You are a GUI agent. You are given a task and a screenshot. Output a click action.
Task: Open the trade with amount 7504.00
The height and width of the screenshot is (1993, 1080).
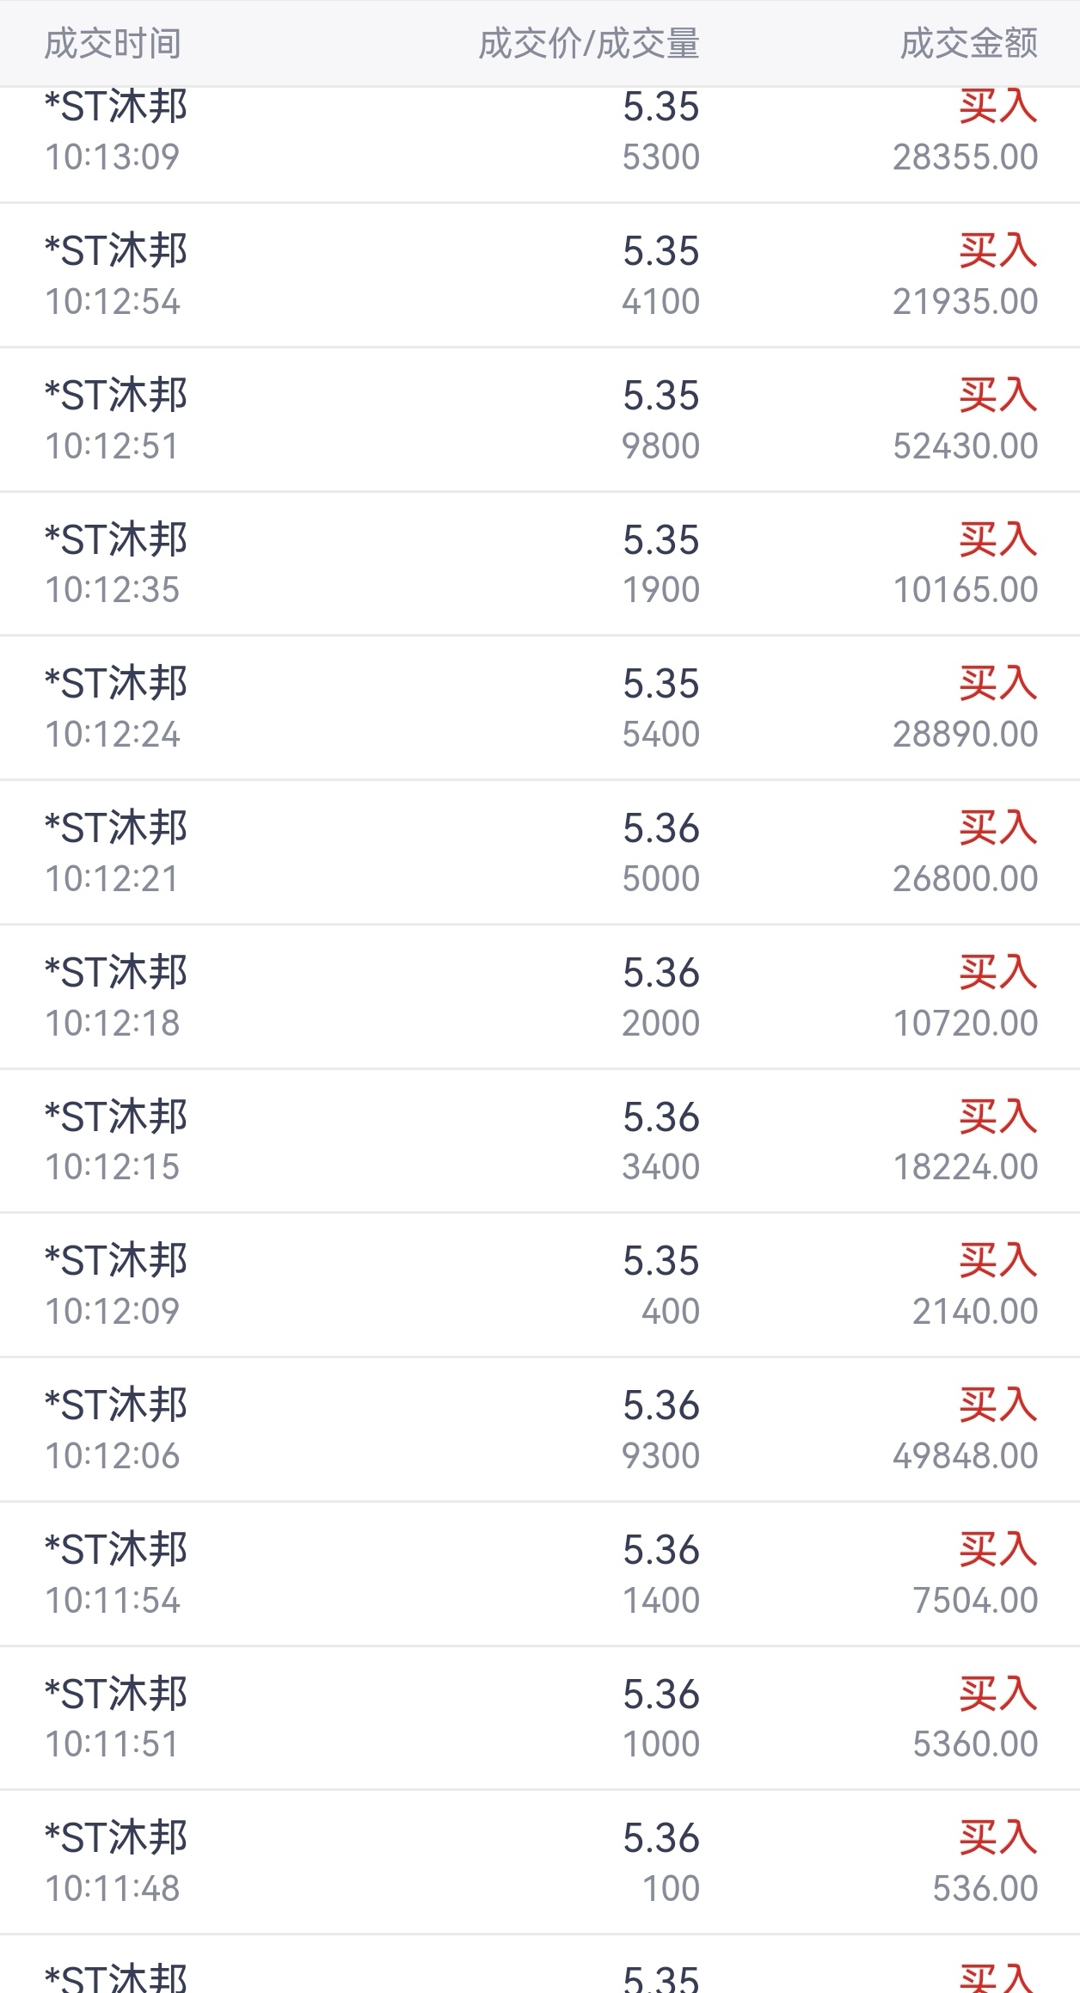click(540, 1574)
